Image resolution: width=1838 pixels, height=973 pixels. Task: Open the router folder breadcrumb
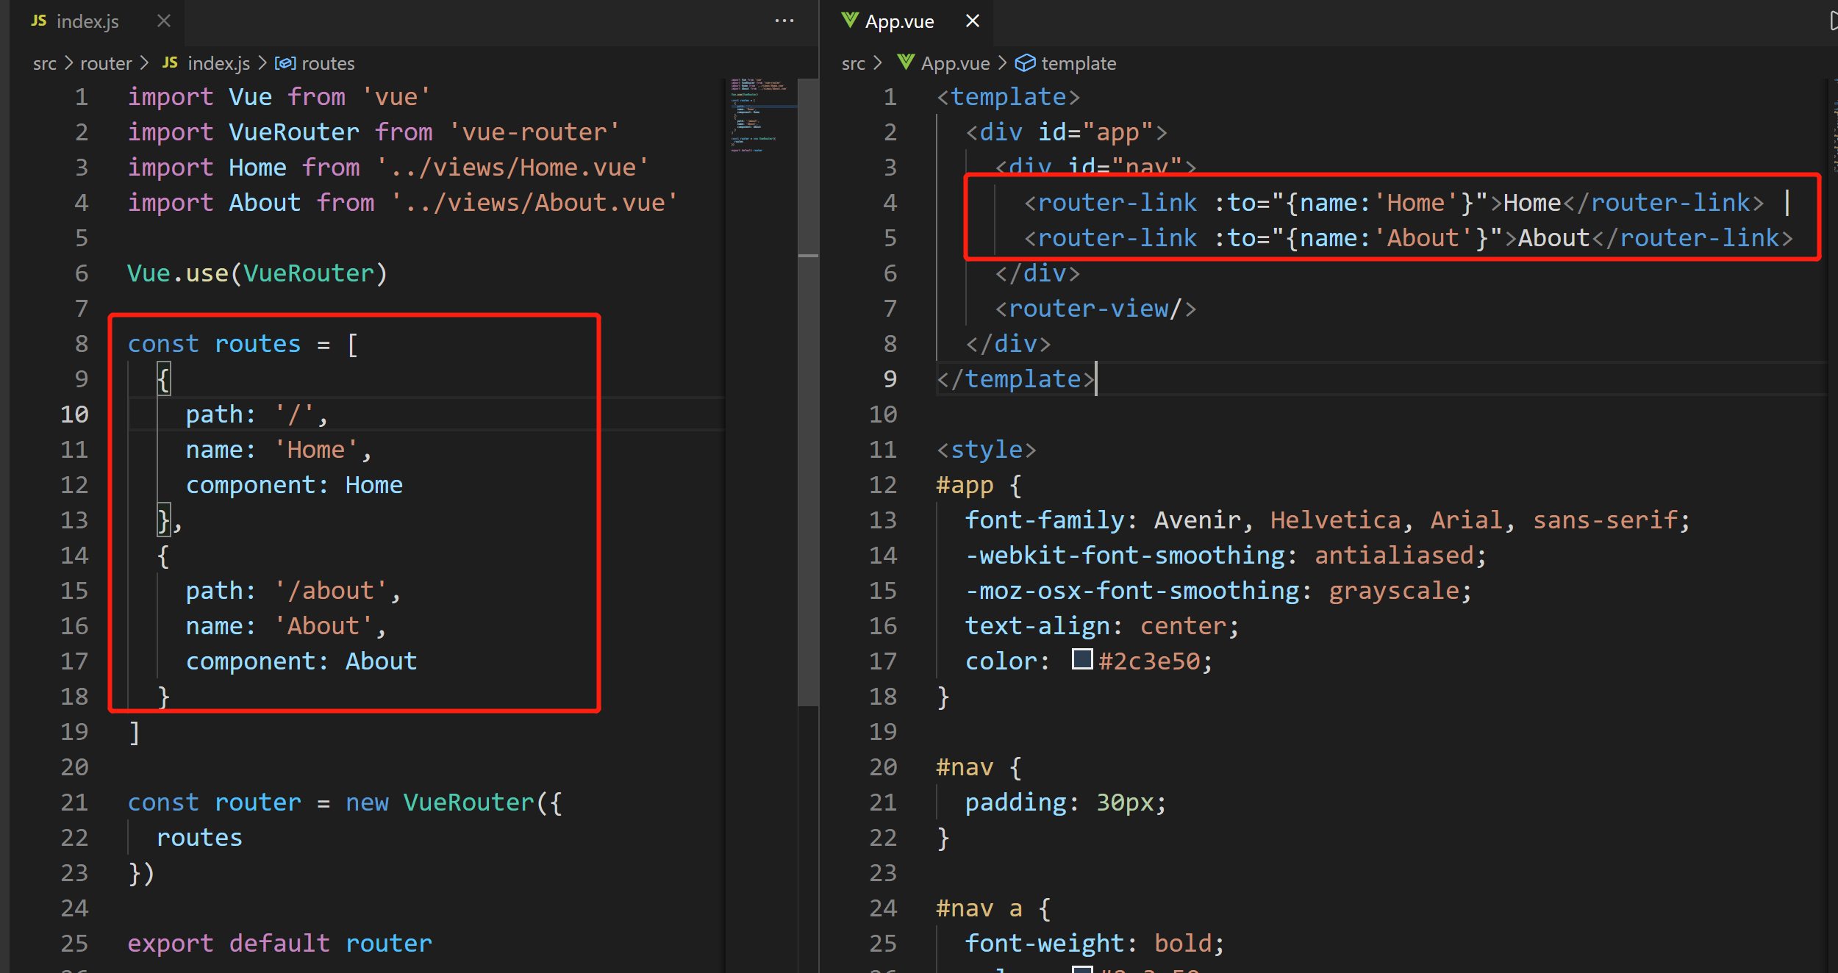(x=106, y=63)
